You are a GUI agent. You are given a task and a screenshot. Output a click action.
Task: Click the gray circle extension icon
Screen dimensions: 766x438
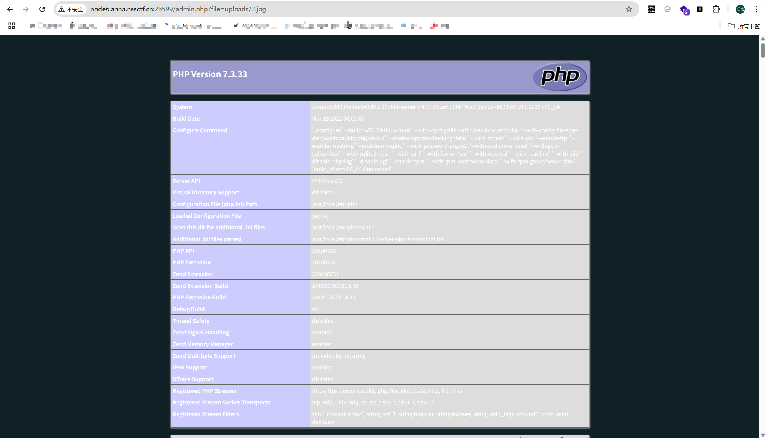(x=667, y=9)
